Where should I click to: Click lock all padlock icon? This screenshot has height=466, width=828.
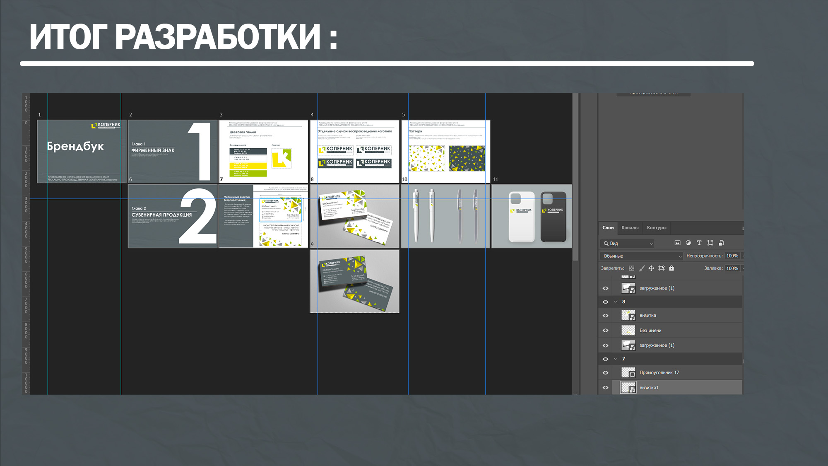point(672,268)
